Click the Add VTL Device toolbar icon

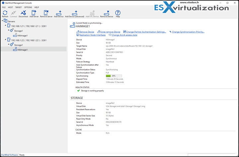(x=92, y=13)
